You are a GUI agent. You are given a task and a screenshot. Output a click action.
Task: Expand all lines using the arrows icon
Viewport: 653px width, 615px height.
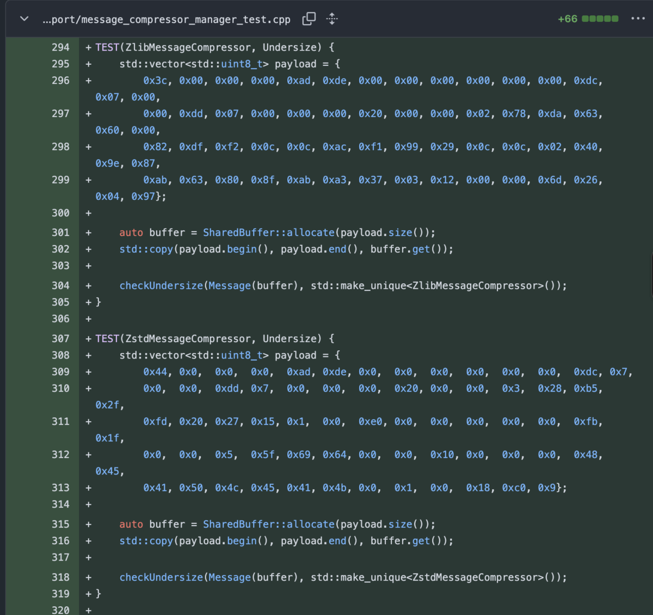click(332, 19)
